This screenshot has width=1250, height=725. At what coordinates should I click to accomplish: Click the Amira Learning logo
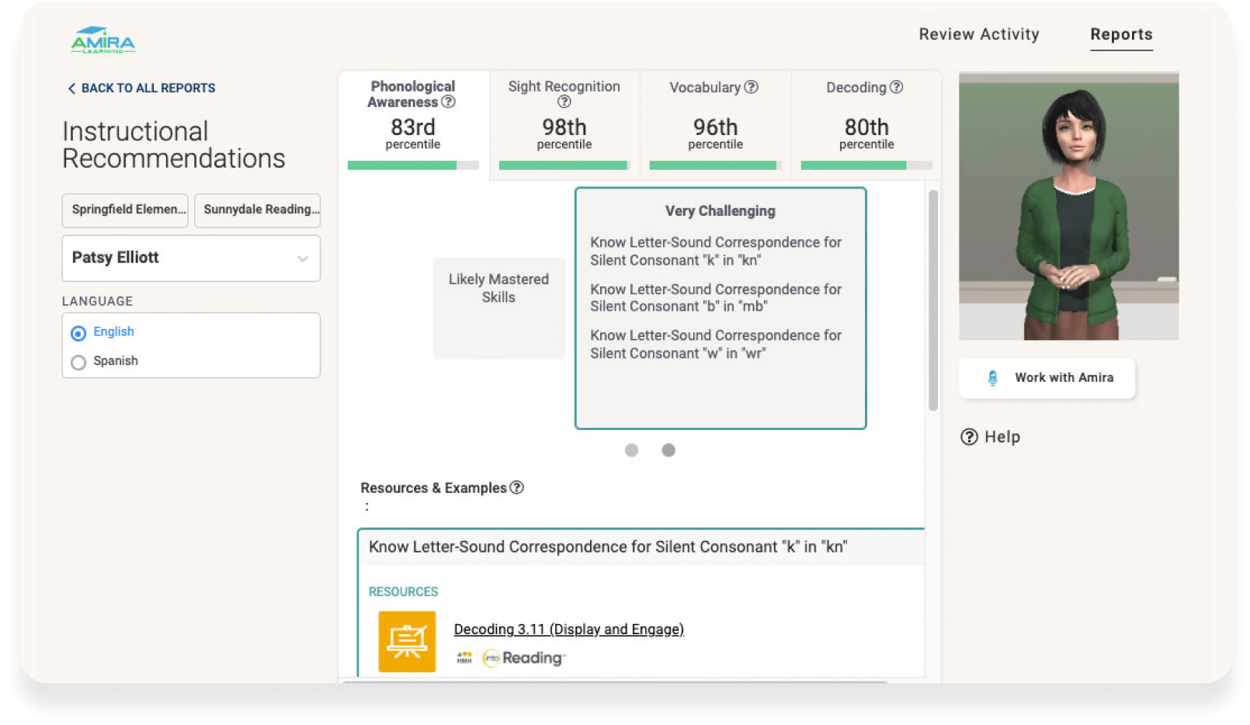(103, 40)
